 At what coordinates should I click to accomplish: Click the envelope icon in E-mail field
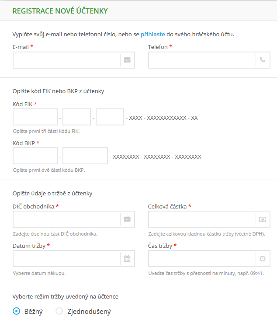[x=127, y=60]
